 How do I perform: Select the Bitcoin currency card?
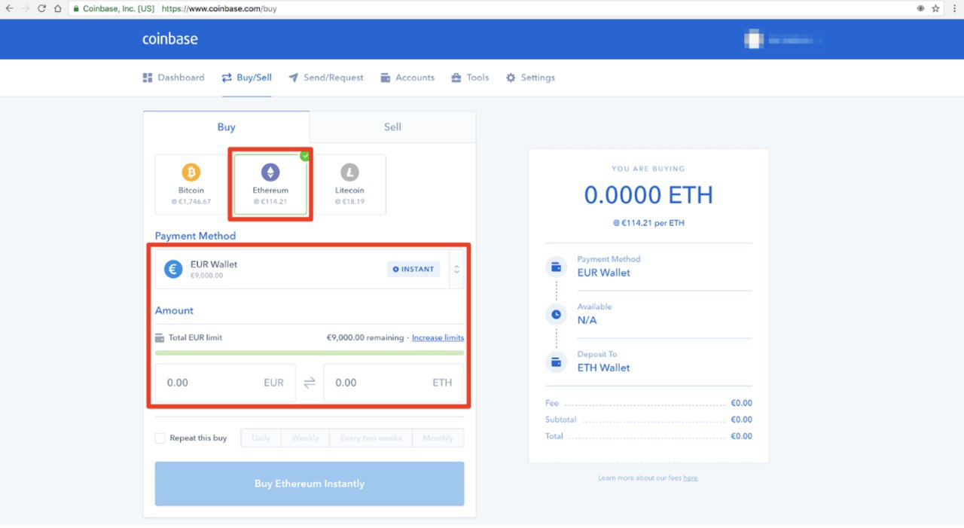pyautogui.click(x=191, y=185)
